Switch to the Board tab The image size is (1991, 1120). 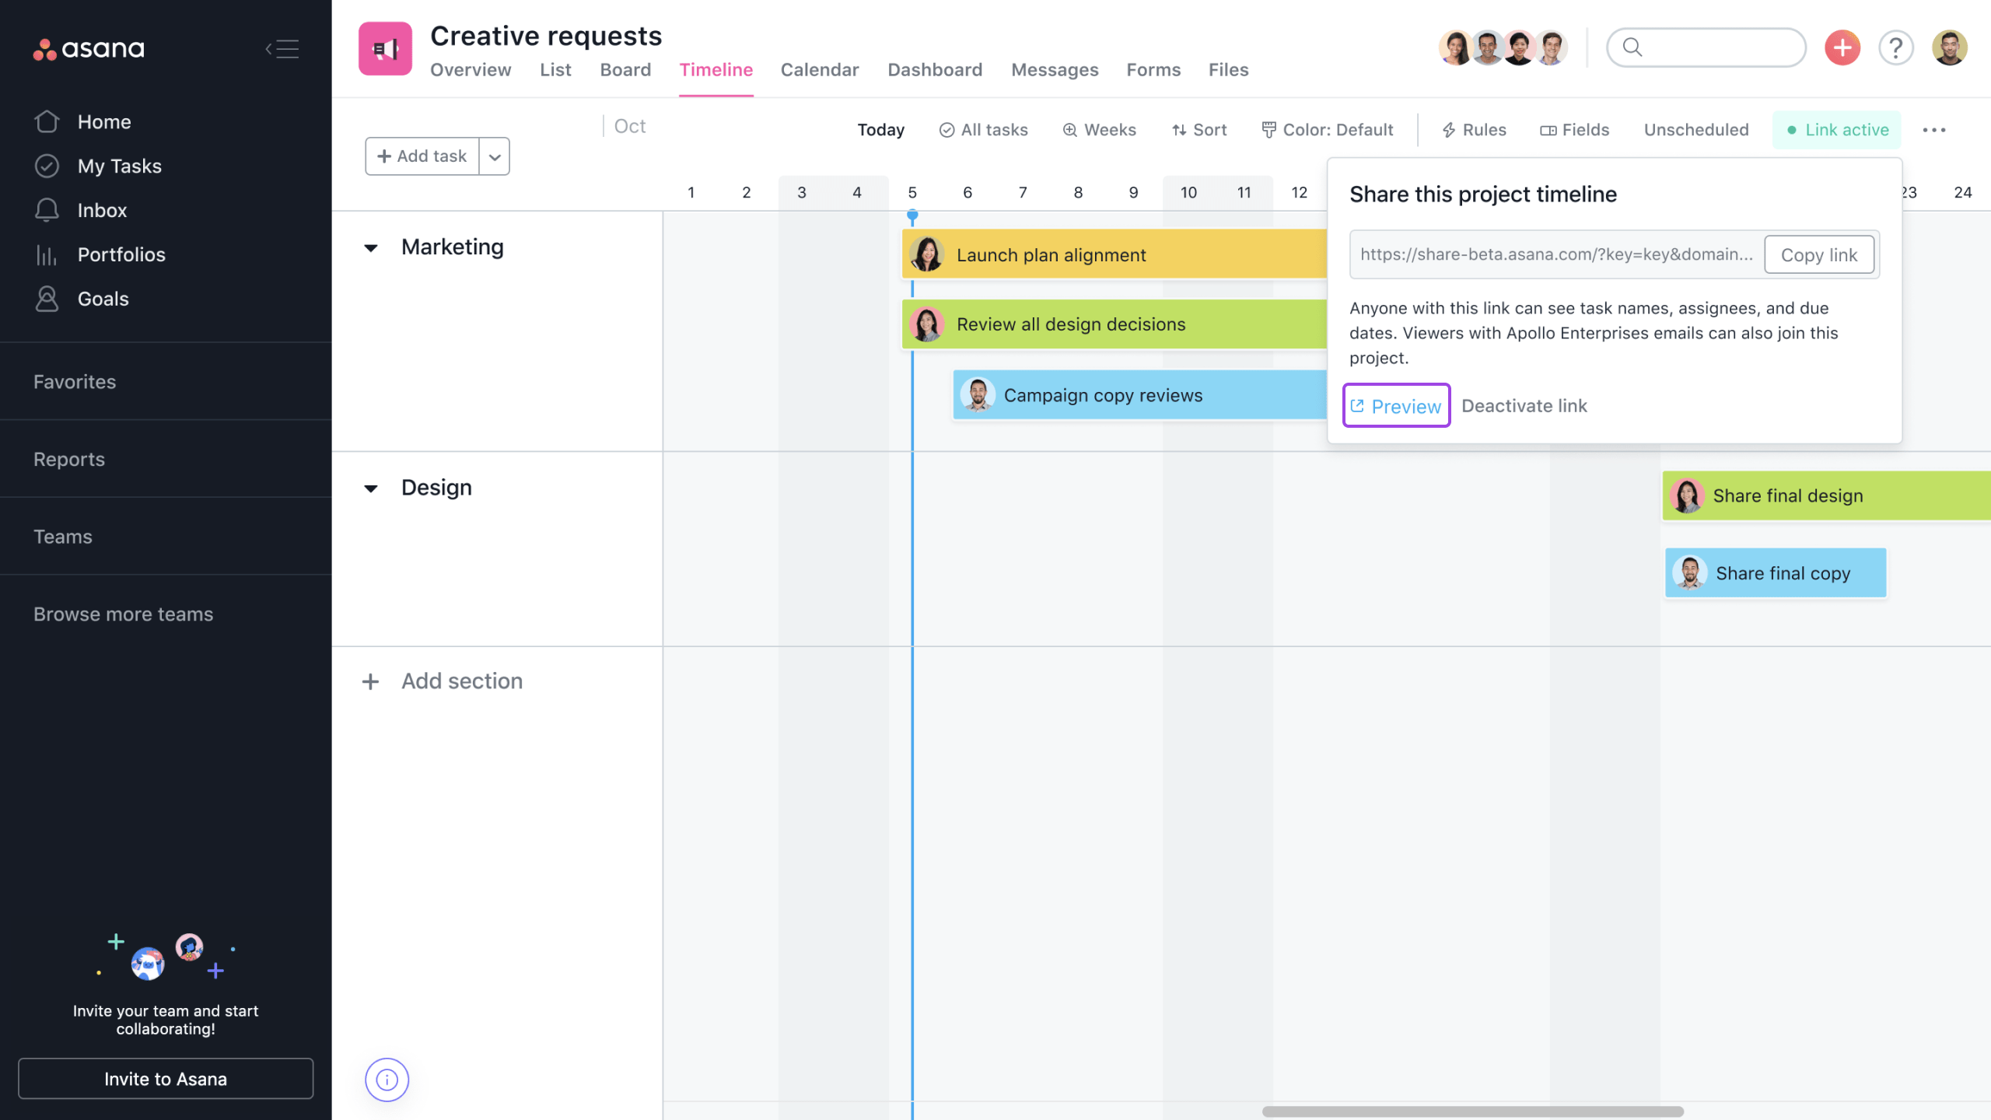pyautogui.click(x=625, y=70)
